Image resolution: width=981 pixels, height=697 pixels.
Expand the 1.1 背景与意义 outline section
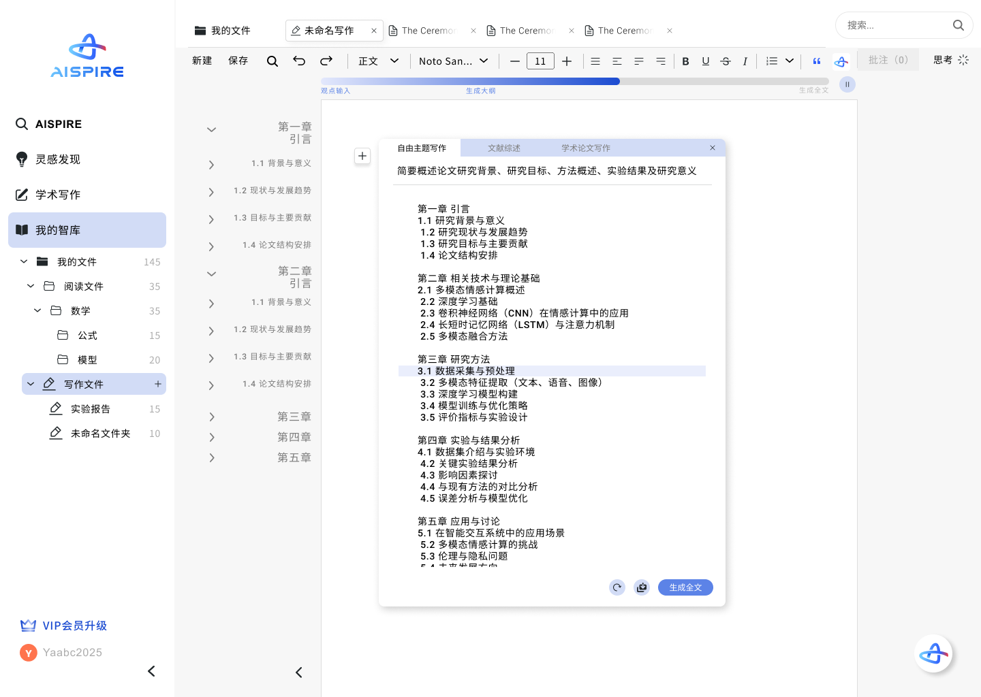(211, 164)
